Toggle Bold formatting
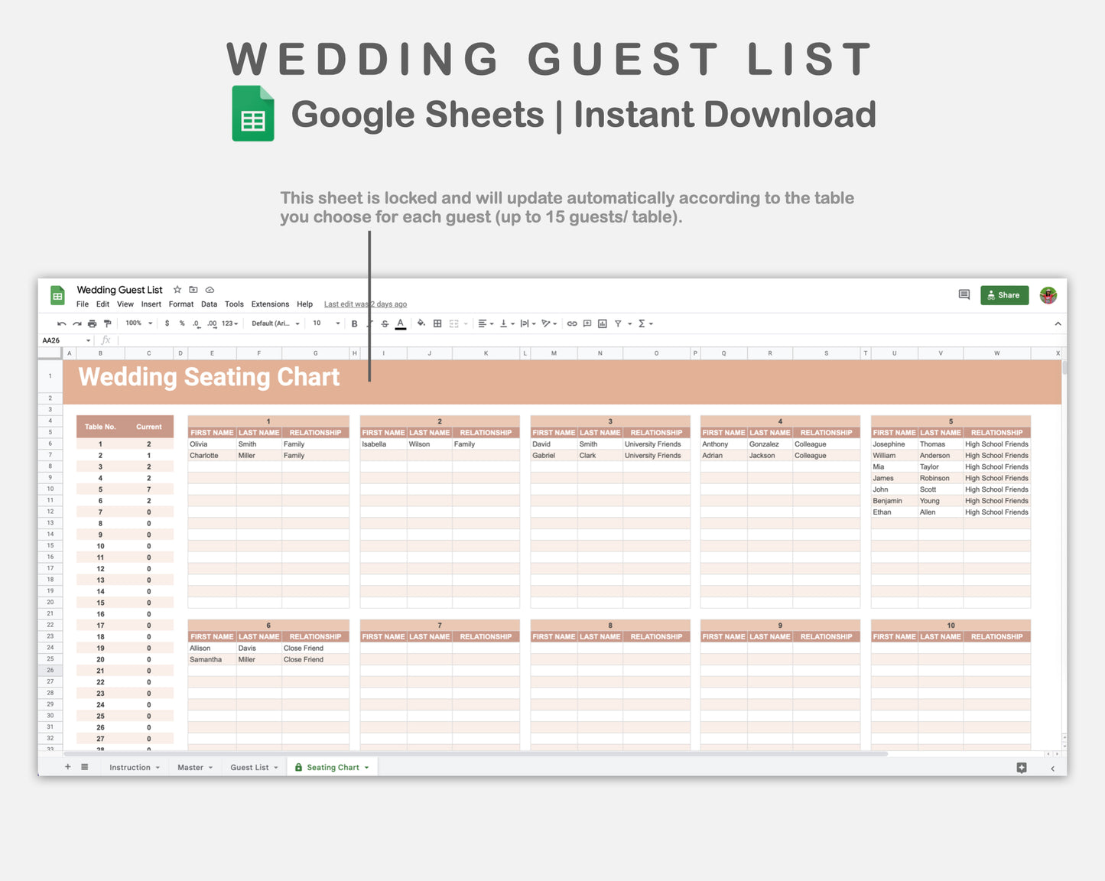The width and height of the screenshot is (1105, 881). 353,323
